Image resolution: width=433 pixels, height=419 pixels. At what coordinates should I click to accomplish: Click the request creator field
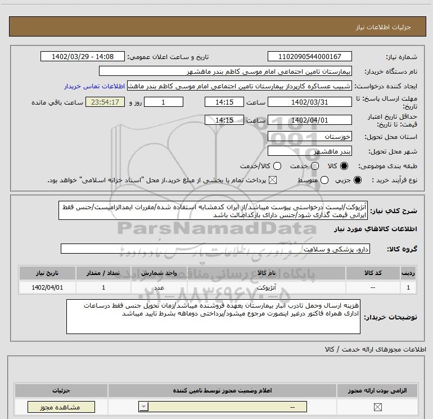[240, 86]
